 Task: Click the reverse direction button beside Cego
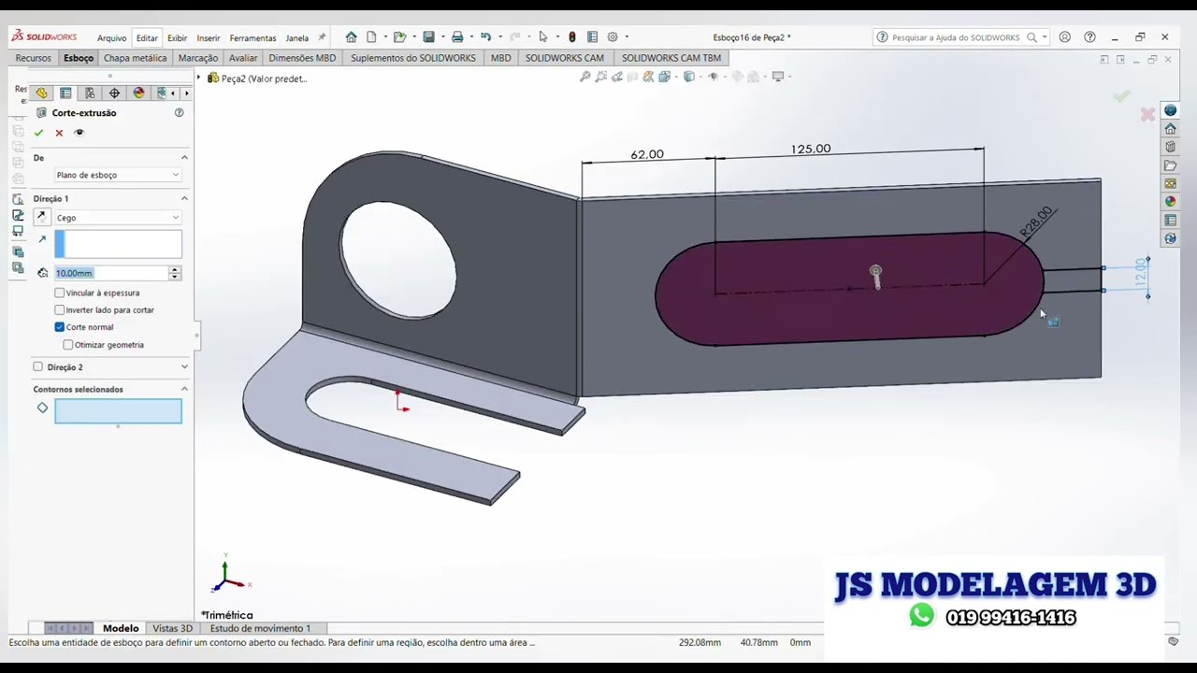click(41, 217)
